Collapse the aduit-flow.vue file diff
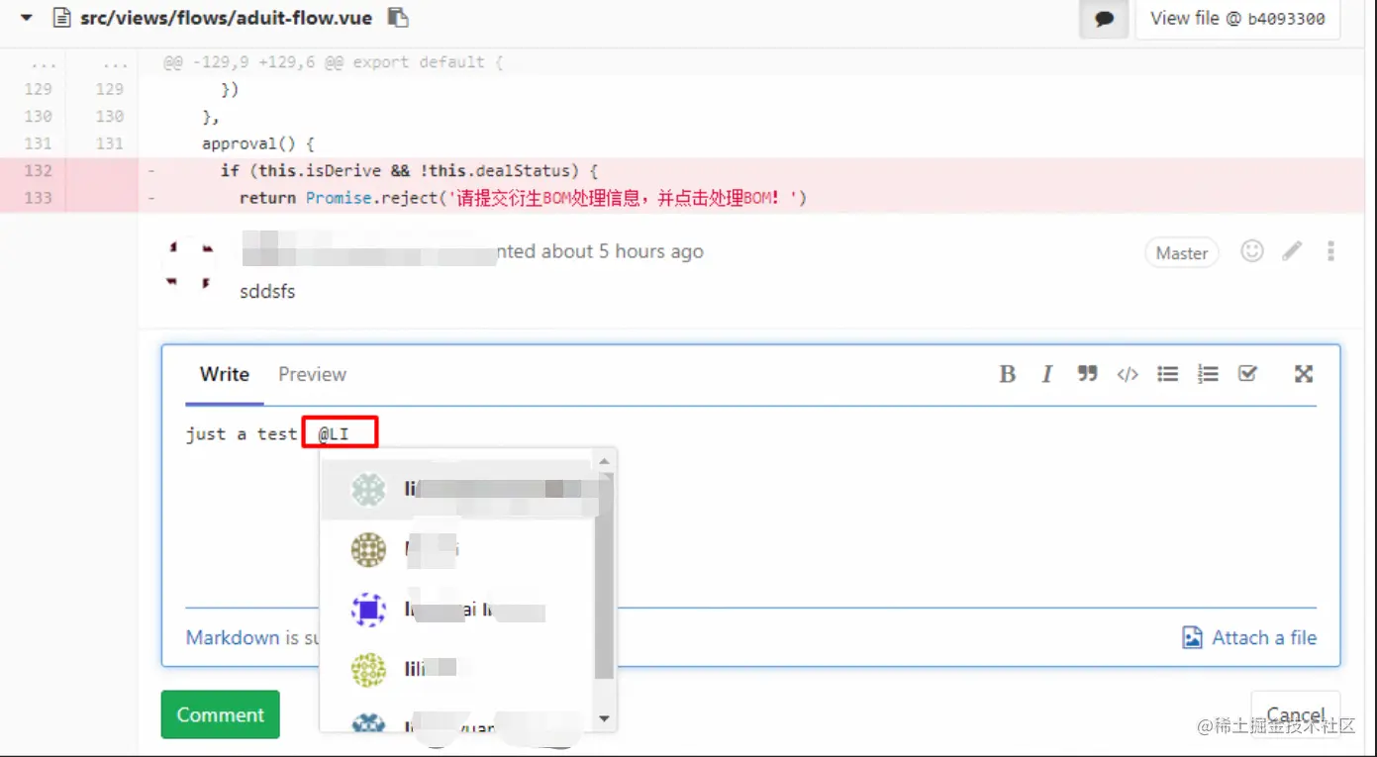 click(27, 18)
